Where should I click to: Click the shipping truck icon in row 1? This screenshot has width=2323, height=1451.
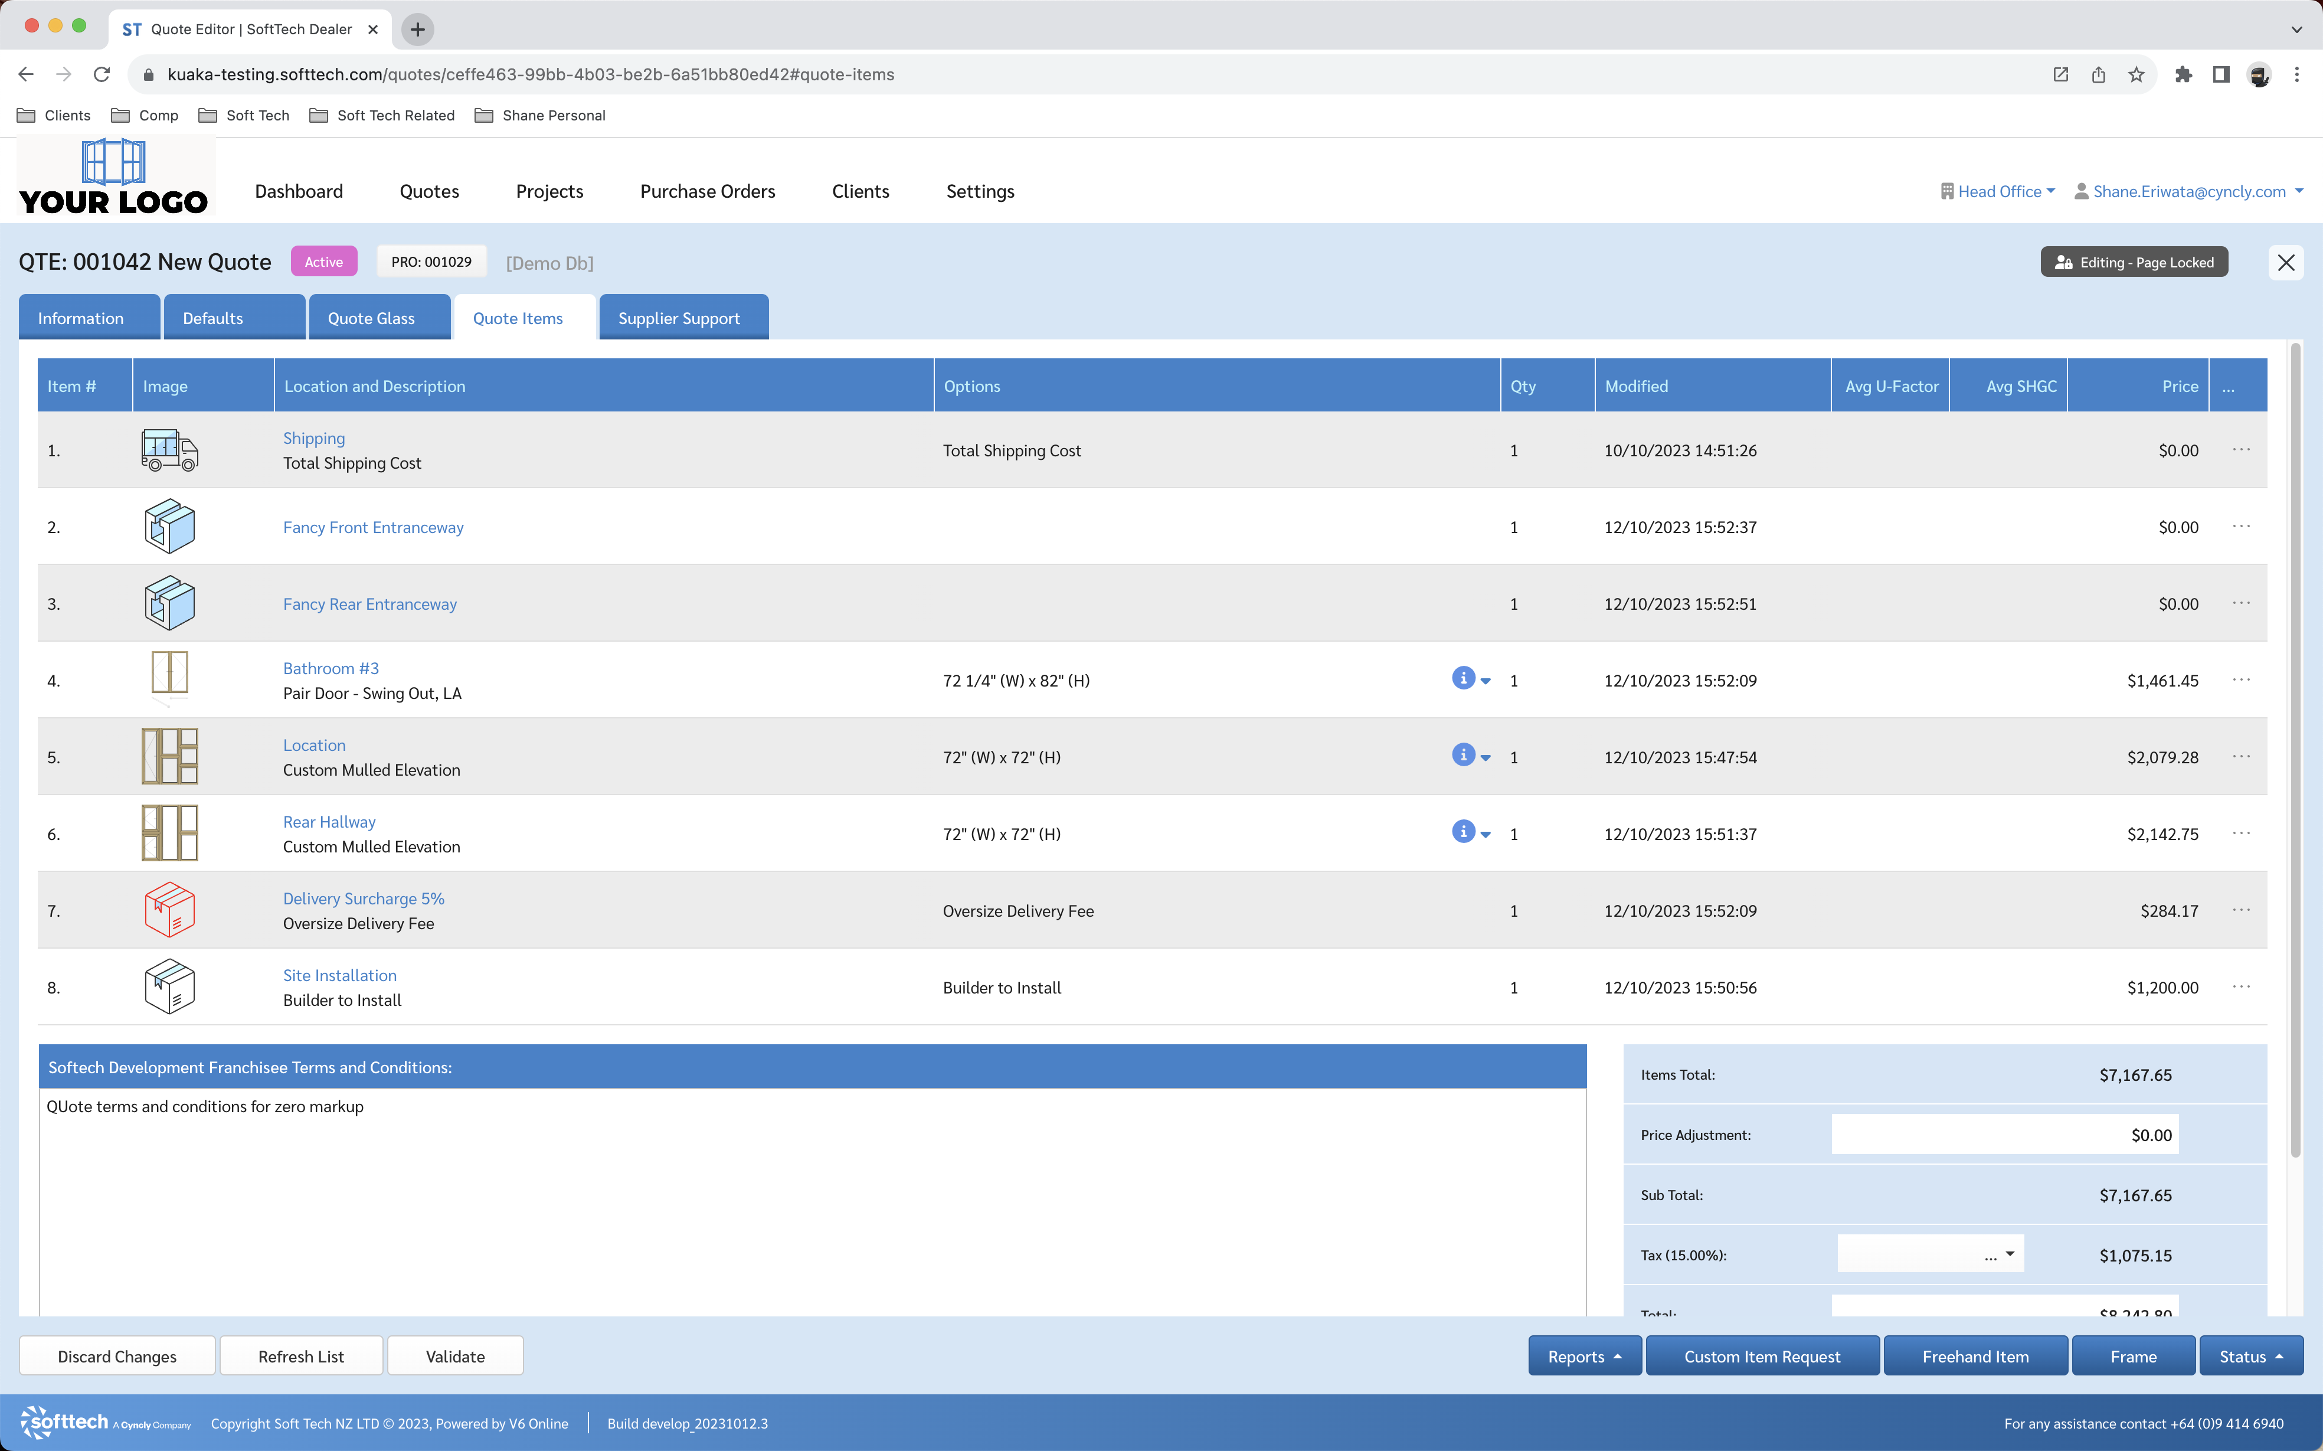click(169, 450)
